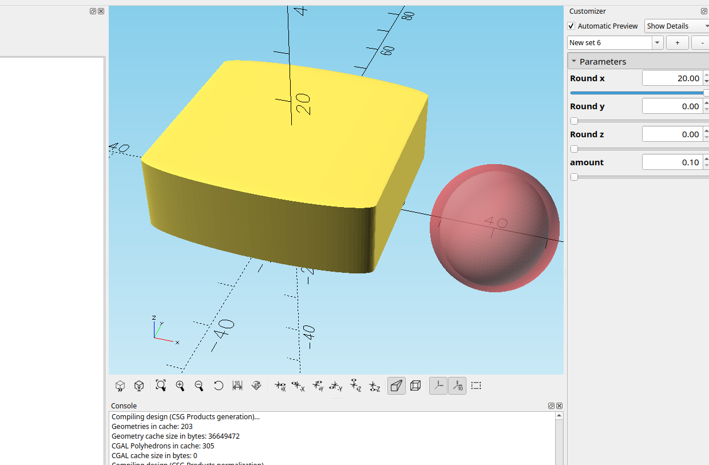This screenshot has width=709, height=465.
Task: Click the - button to remove preset
Action: pyautogui.click(x=701, y=43)
